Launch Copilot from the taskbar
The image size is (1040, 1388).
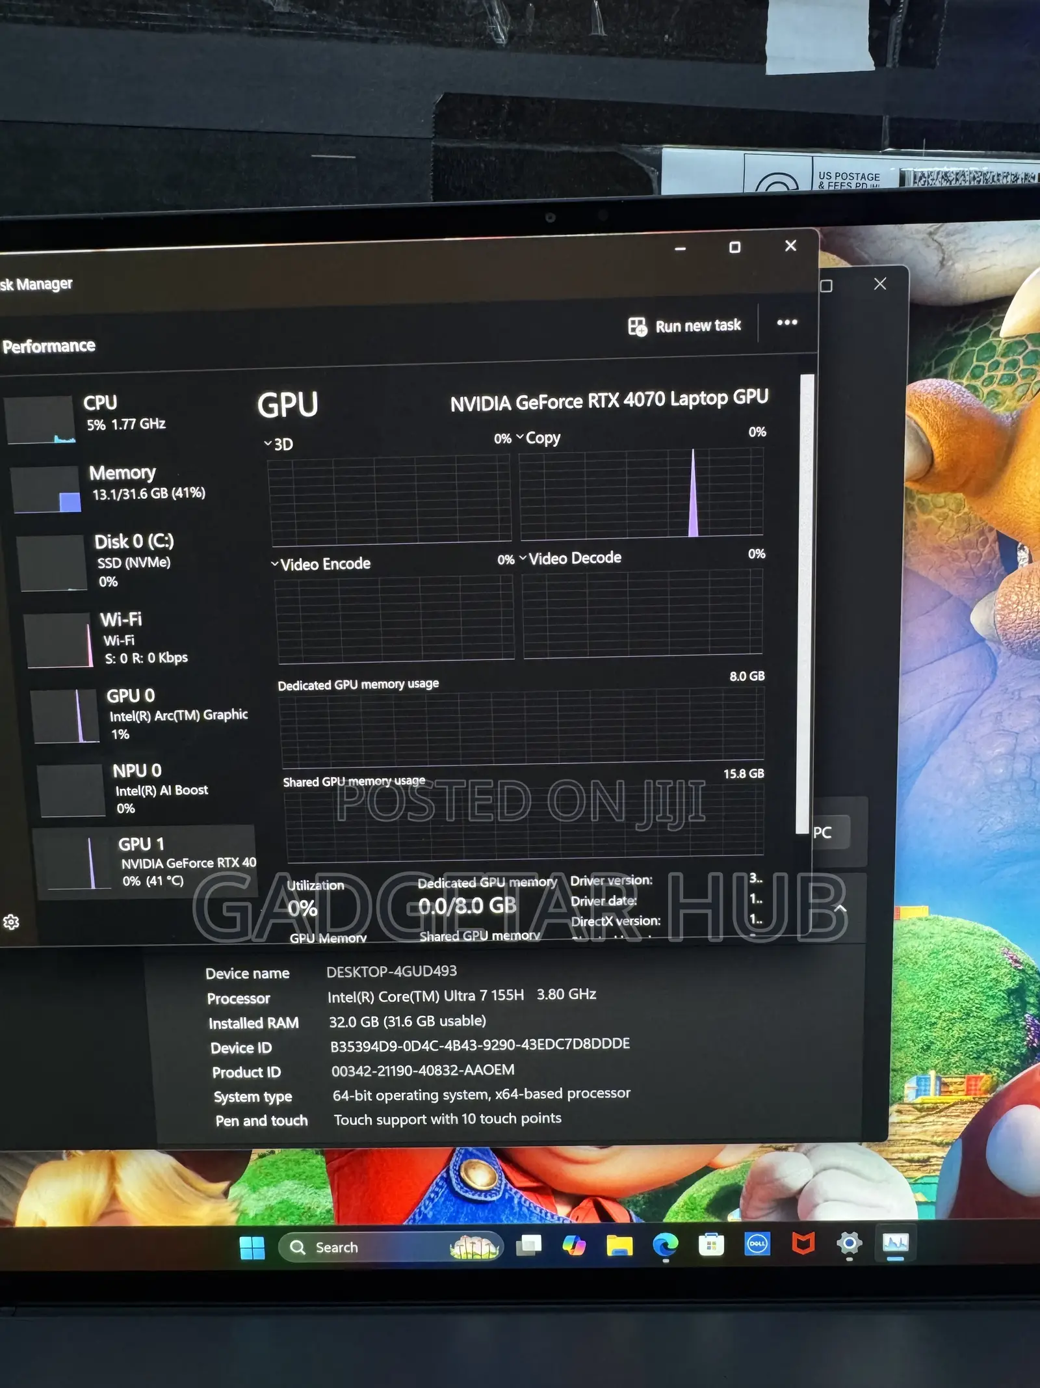tap(574, 1246)
